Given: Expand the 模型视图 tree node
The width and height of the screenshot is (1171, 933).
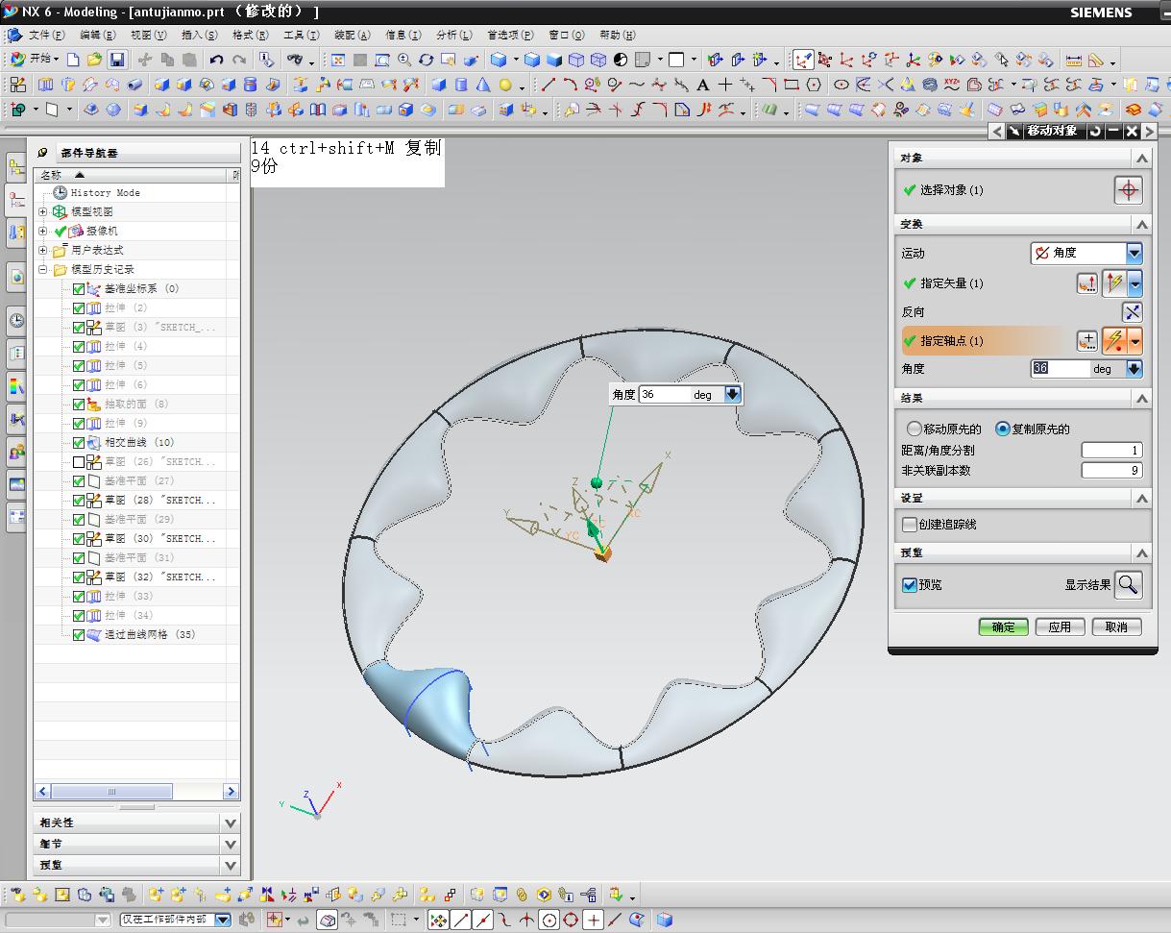Looking at the screenshot, I should point(42,211).
